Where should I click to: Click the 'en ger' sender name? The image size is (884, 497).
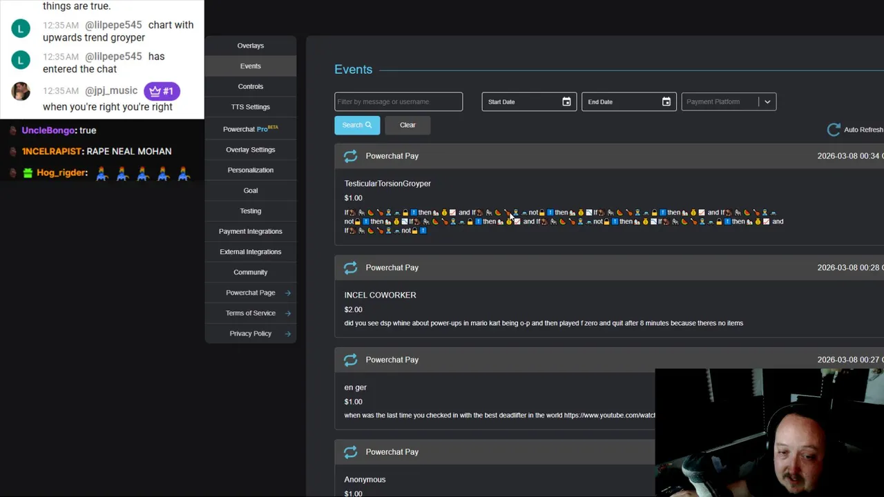[356, 388]
